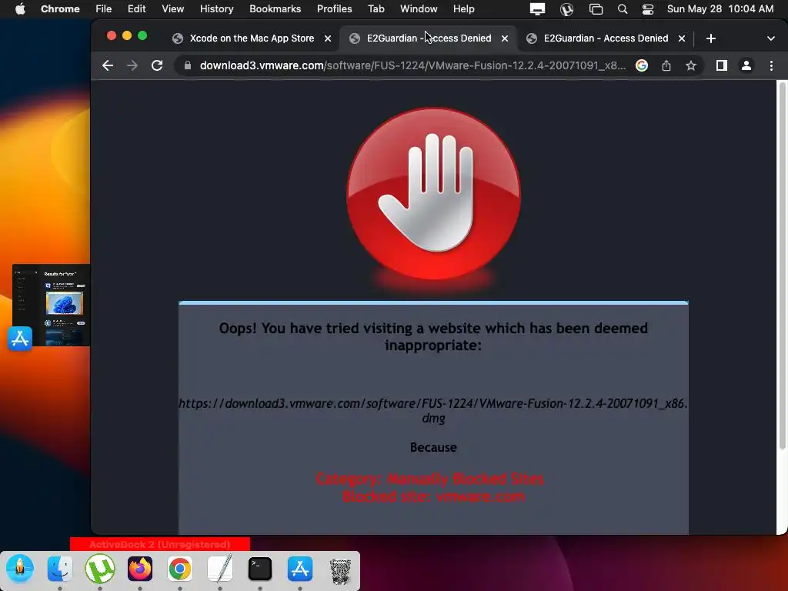This screenshot has width=788, height=591.
Task: Open the File menu
Action: click(104, 9)
